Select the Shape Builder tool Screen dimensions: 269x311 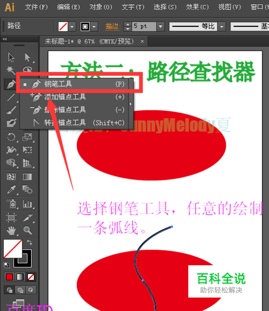pyautogui.click(x=11, y=163)
